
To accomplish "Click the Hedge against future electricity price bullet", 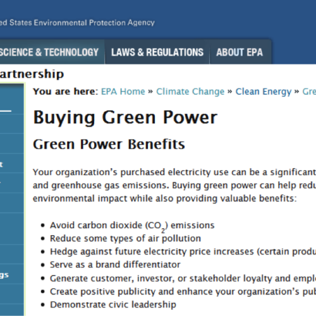I will click(x=183, y=252).
